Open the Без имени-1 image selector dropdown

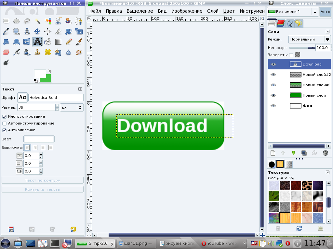pos(292,12)
